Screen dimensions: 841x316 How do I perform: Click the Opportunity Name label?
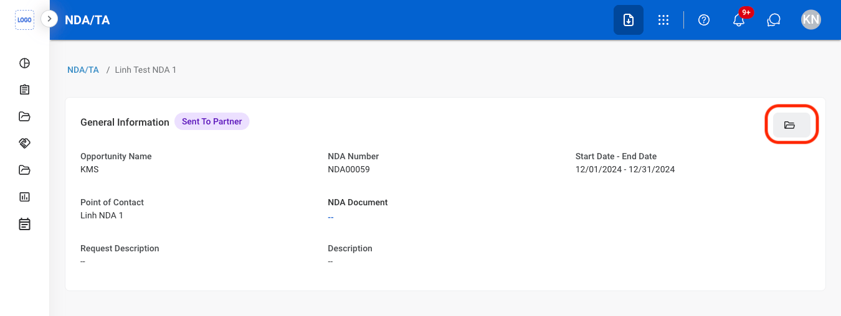pyautogui.click(x=116, y=156)
